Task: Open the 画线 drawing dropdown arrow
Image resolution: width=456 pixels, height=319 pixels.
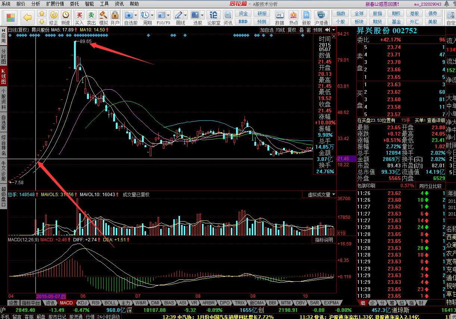Action: [186, 15]
